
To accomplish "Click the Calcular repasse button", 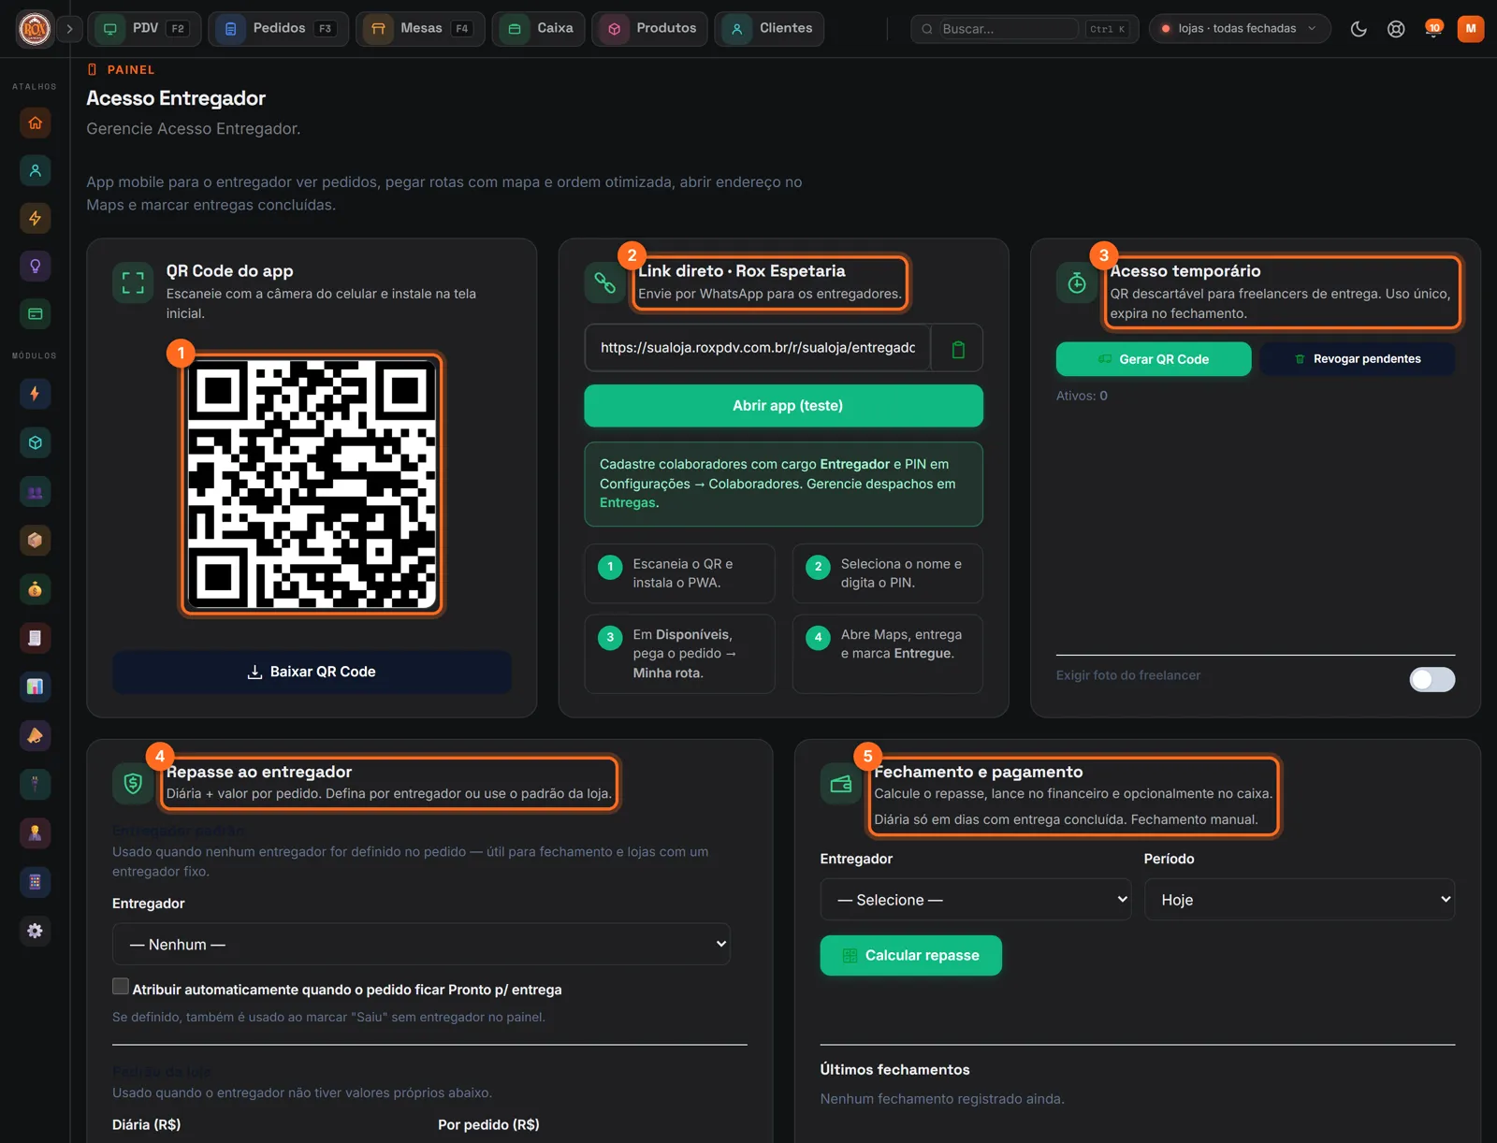I will click(911, 956).
